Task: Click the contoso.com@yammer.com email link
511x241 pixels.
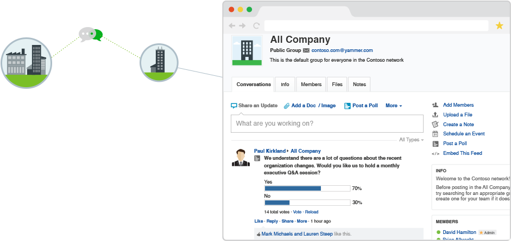Action: click(342, 50)
